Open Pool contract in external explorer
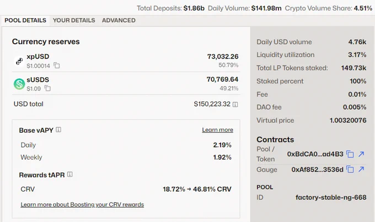This screenshot has height=222, width=375. [361, 154]
